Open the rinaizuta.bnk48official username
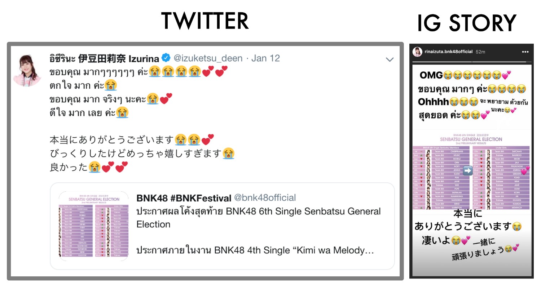Image resolution: width=541 pixels, height=285 pixels. point(448,52)
